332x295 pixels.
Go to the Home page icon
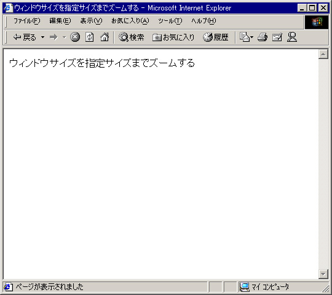105,37
